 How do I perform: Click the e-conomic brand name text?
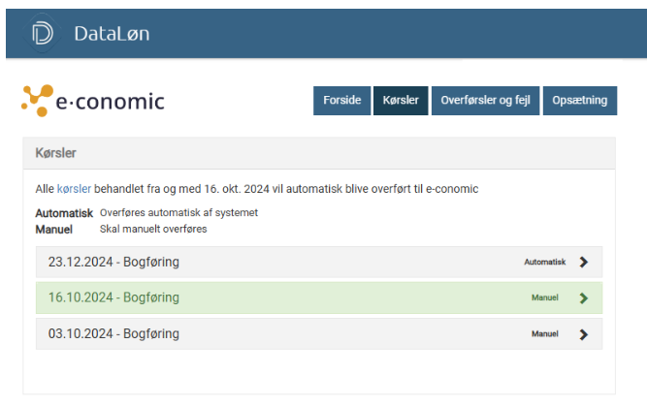111,101
